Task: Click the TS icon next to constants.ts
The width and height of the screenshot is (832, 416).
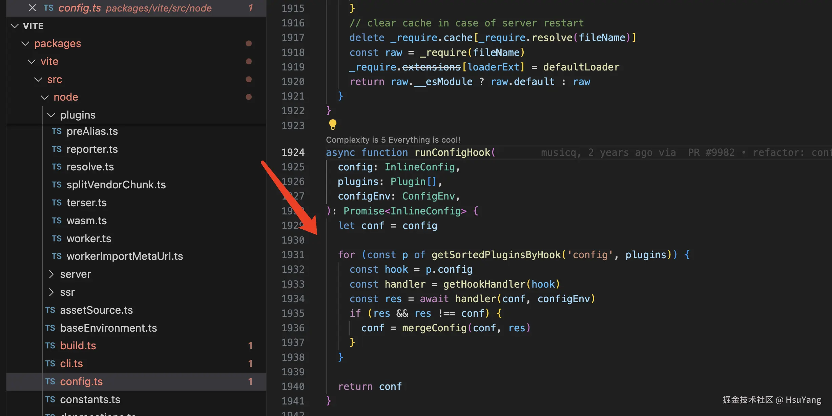Action: (x=50, y=400)
